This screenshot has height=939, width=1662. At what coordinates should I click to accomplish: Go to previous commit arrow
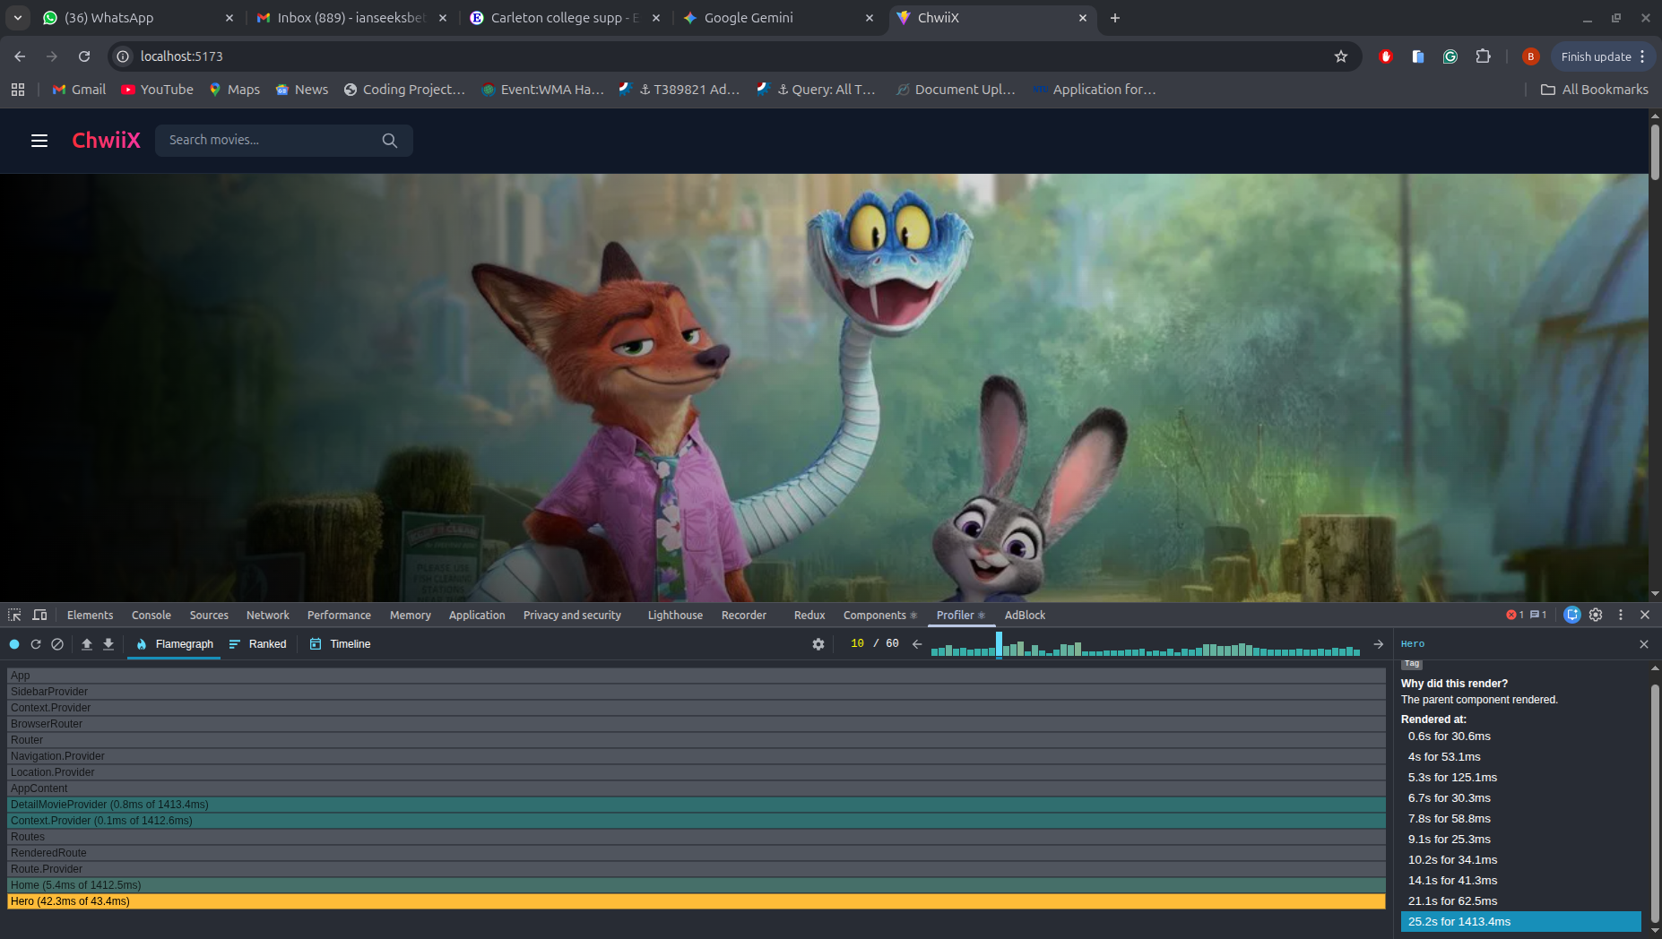point(916,644)
